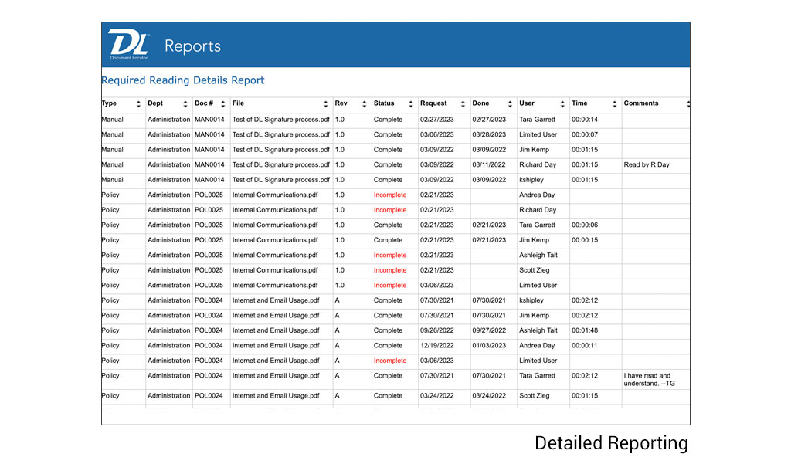Click the Comments column header label

coord(641,103)
